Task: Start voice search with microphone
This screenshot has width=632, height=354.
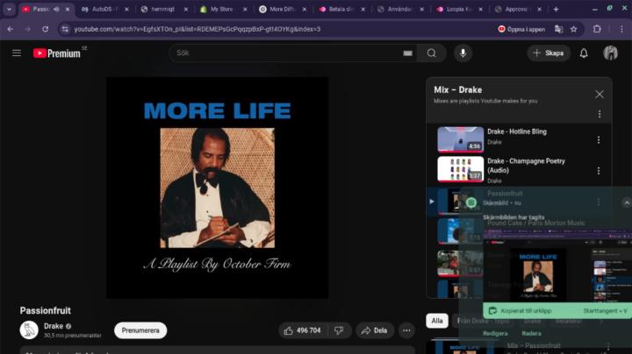Action: coord(463,53)
